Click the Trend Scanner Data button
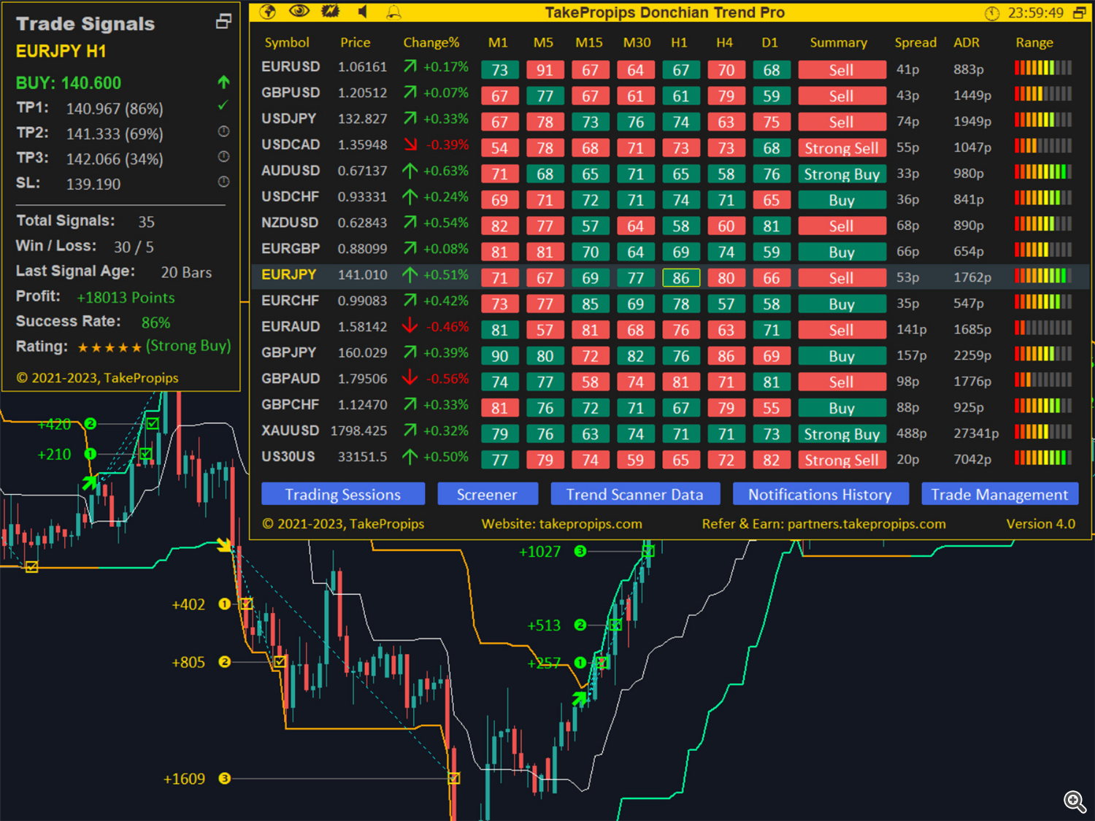The image size is (1095, 821). 634,494
